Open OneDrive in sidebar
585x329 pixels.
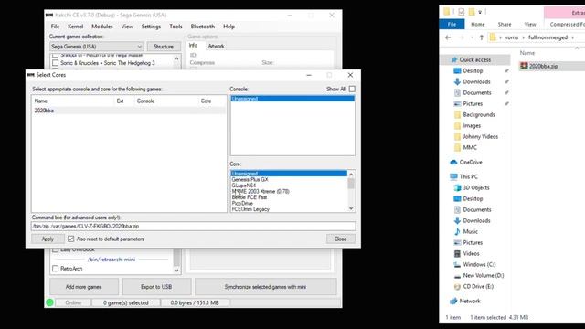point(471,163)
